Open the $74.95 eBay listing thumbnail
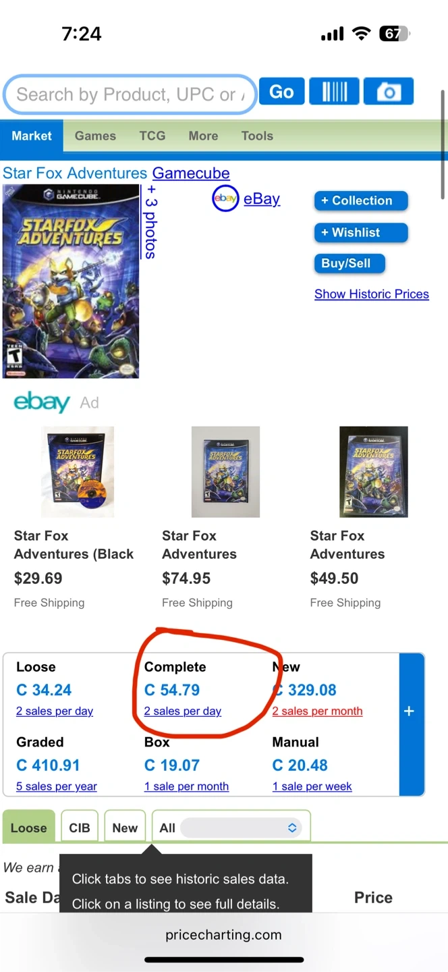The height and width of the screenshot is (972, 448). point(225,472)
